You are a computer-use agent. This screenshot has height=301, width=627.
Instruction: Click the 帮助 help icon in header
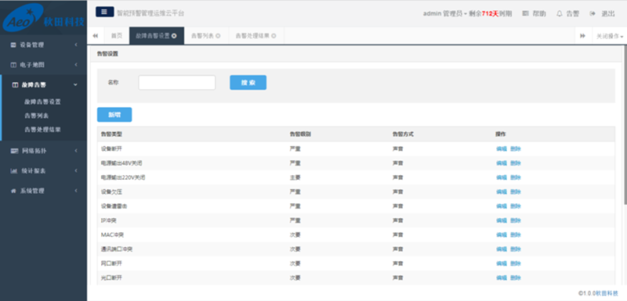(526, 13)
